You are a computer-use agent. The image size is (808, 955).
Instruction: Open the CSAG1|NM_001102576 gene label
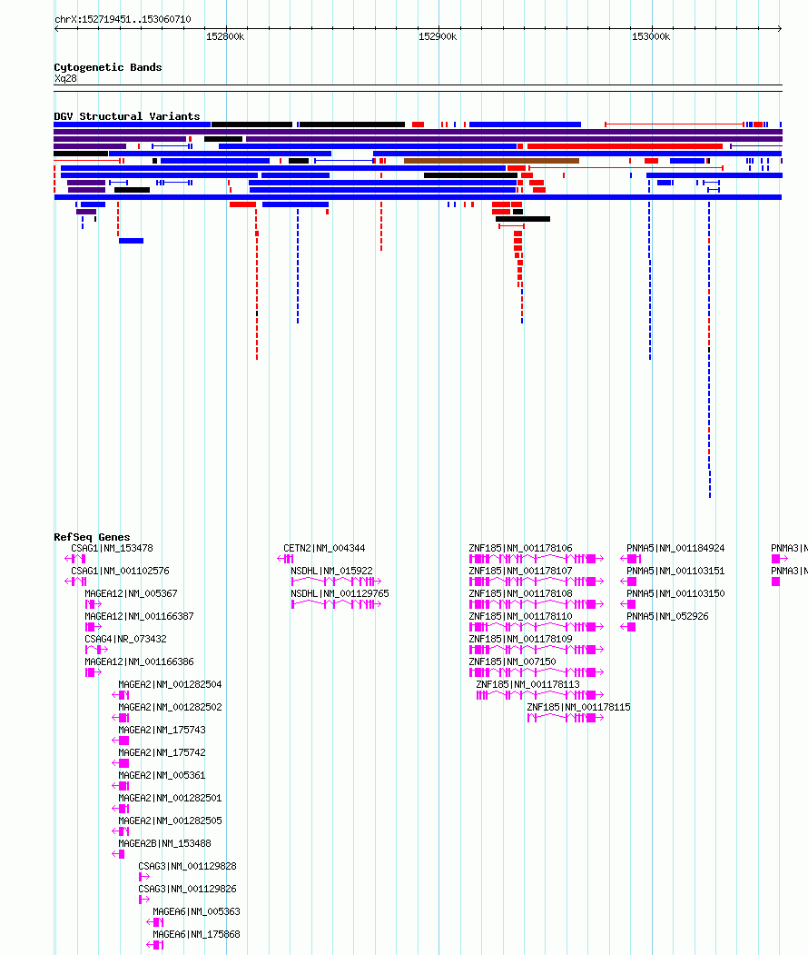tap(121, 571)
